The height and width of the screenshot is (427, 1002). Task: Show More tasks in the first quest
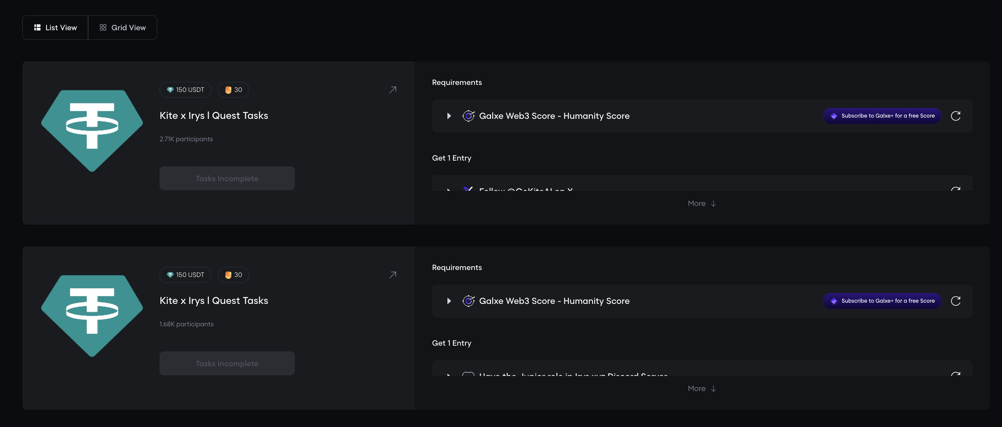[702, 204]
